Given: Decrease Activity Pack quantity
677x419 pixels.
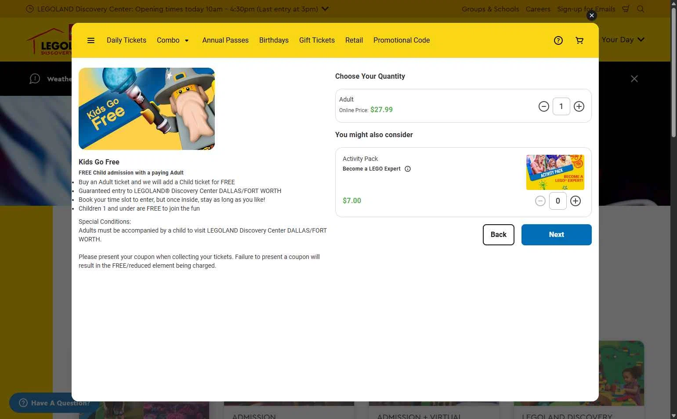Looking at the screenshot, I should (540, 201).
